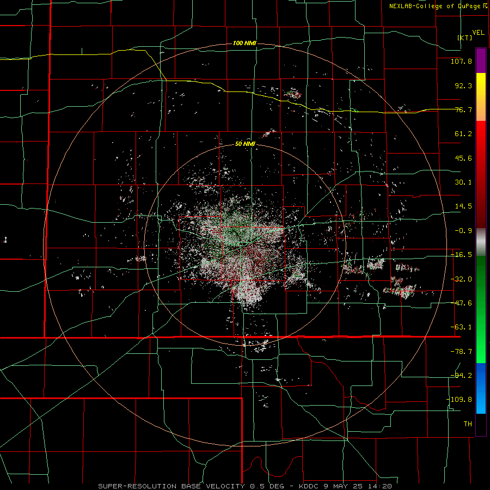The width and height of the screenshot is (490, 490).
Task: Click the 14.5 velocity scale value
Action: 463,206
